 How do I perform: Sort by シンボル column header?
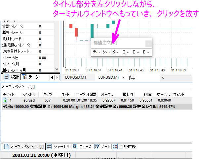29,95
